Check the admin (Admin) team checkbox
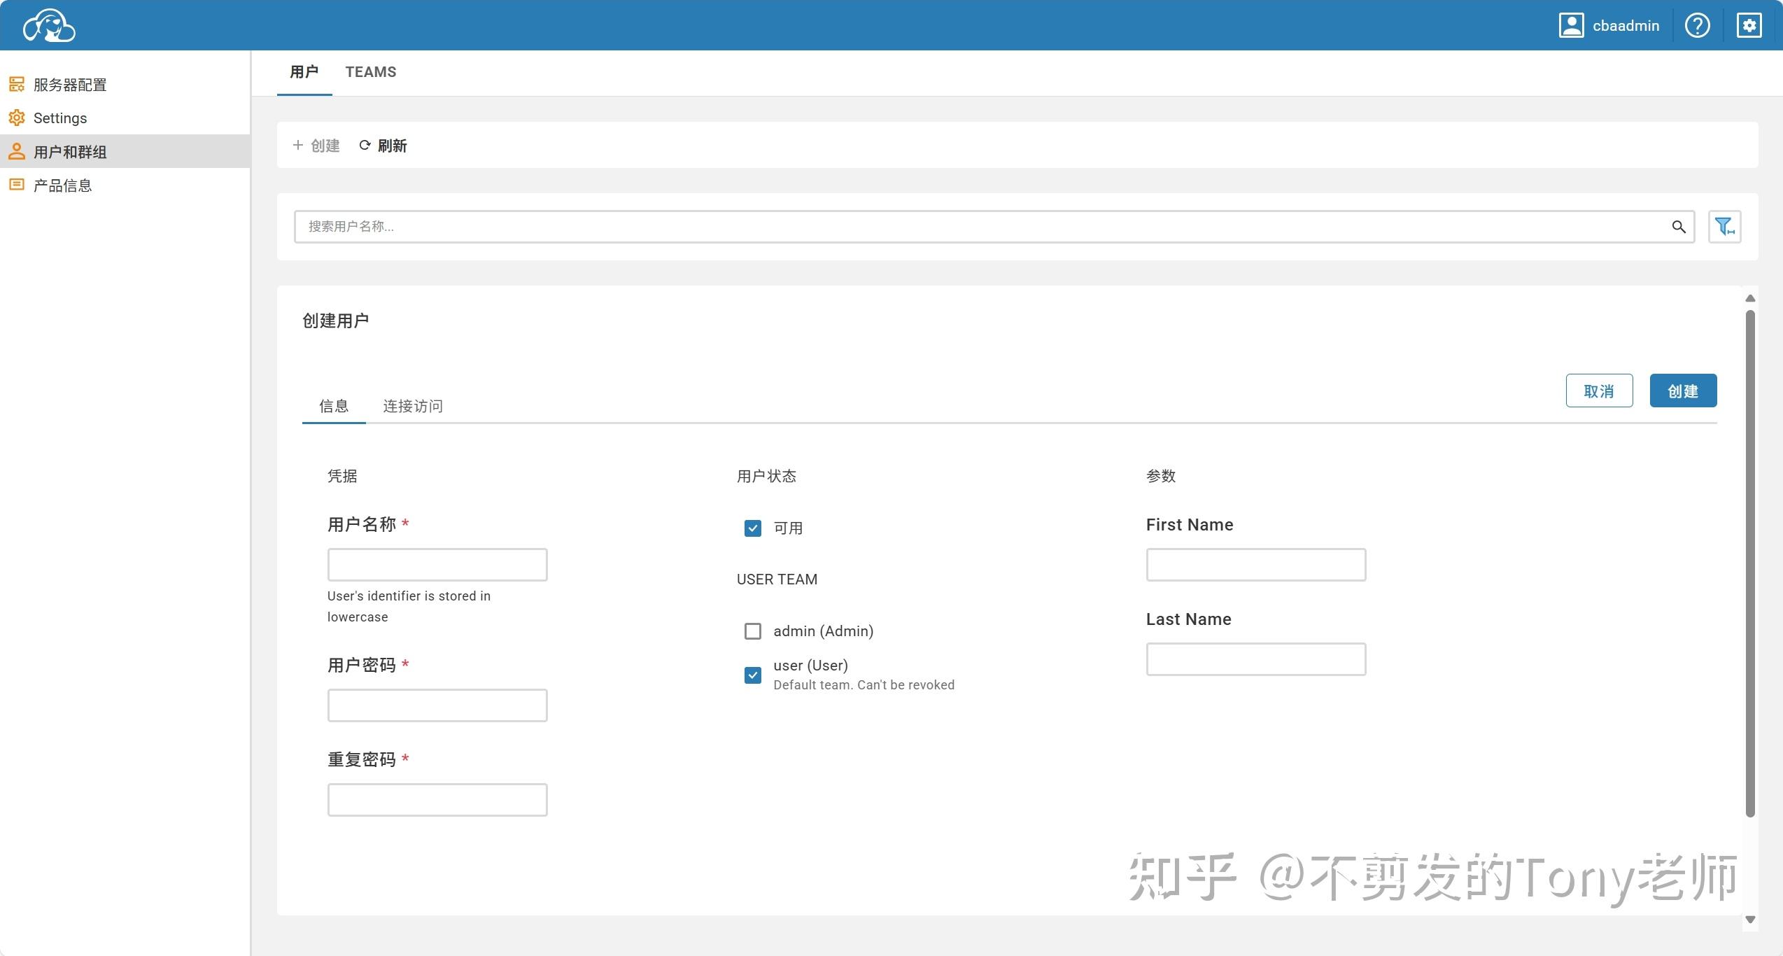Screen dimensions: 1783x956 (753, 631)
